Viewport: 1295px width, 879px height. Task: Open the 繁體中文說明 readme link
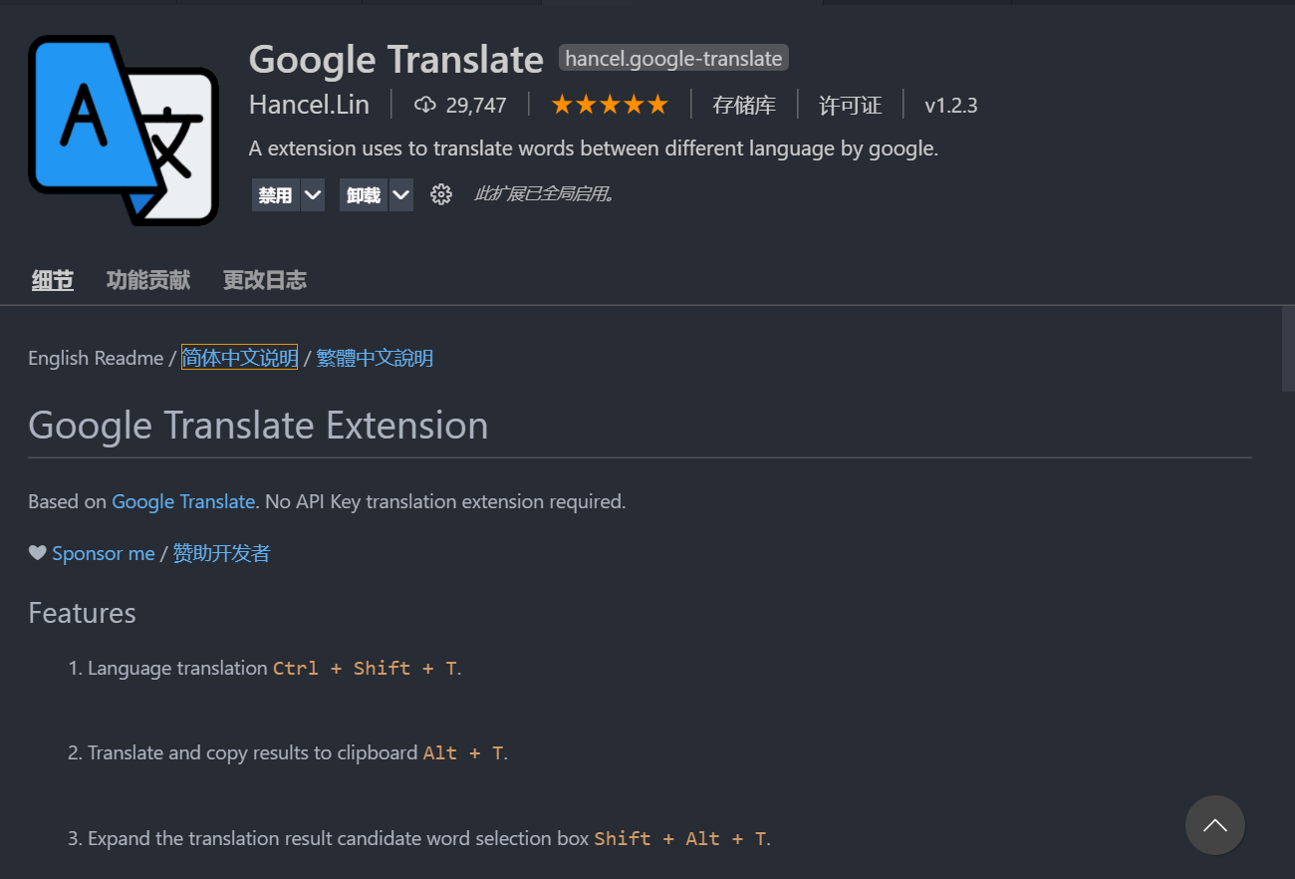click(x=375, y=358)
